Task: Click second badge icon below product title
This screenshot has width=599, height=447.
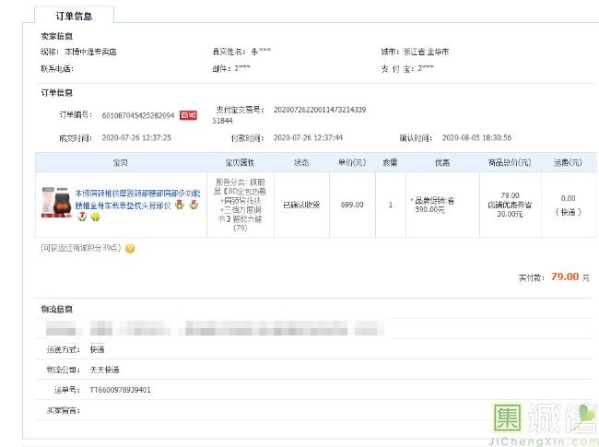Action: [95, 218]
